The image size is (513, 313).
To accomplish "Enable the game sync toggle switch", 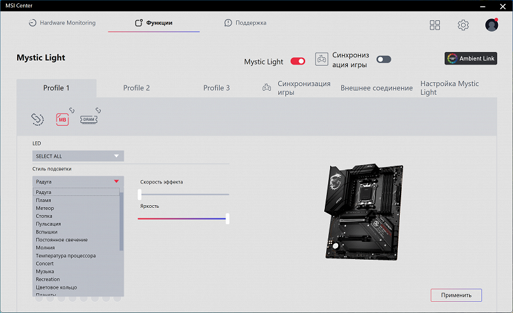I will click(383, 59).
